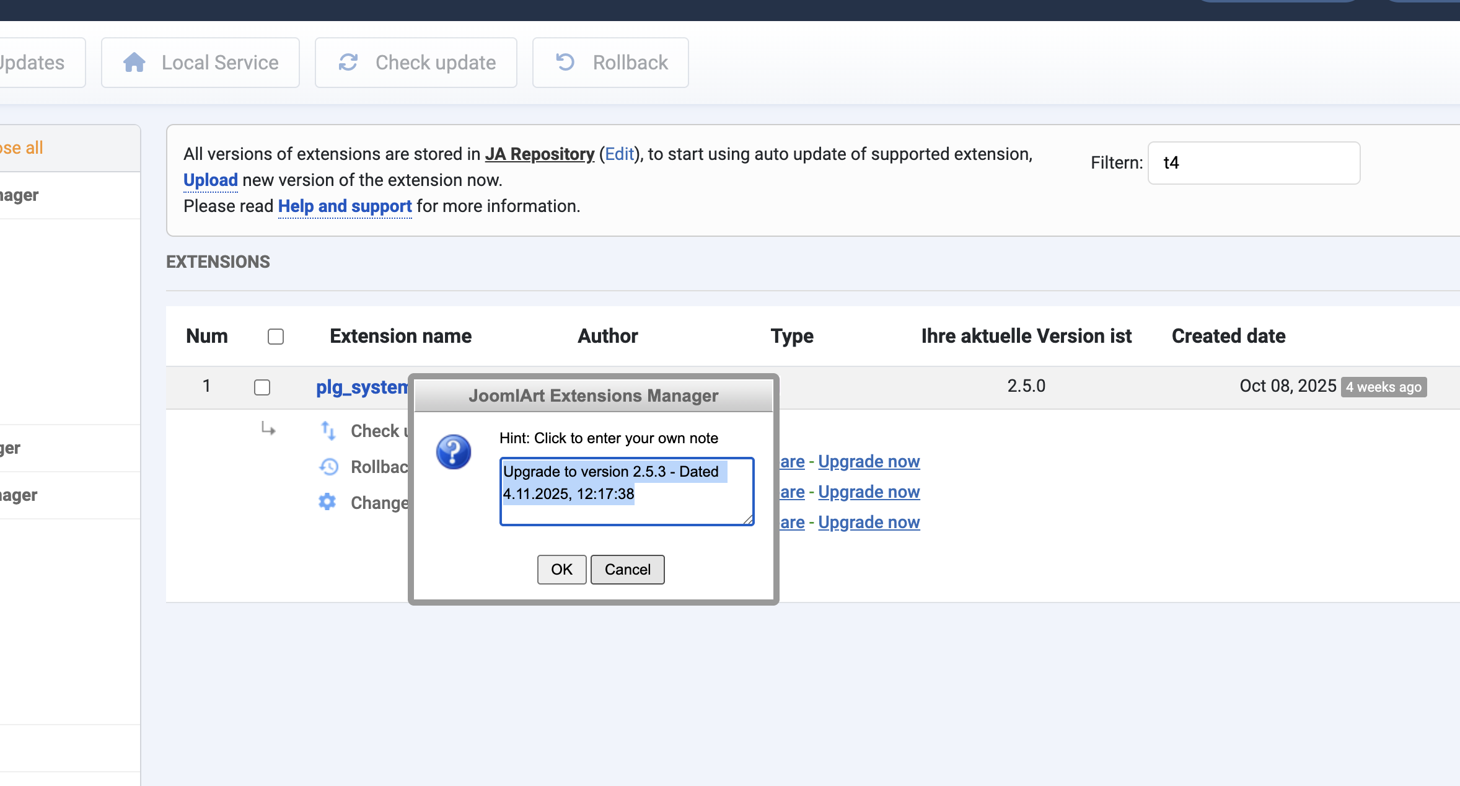This screenshot has height=786, width=1460.
Task: Click the first Upgrade now link
Action: [869, 461]
